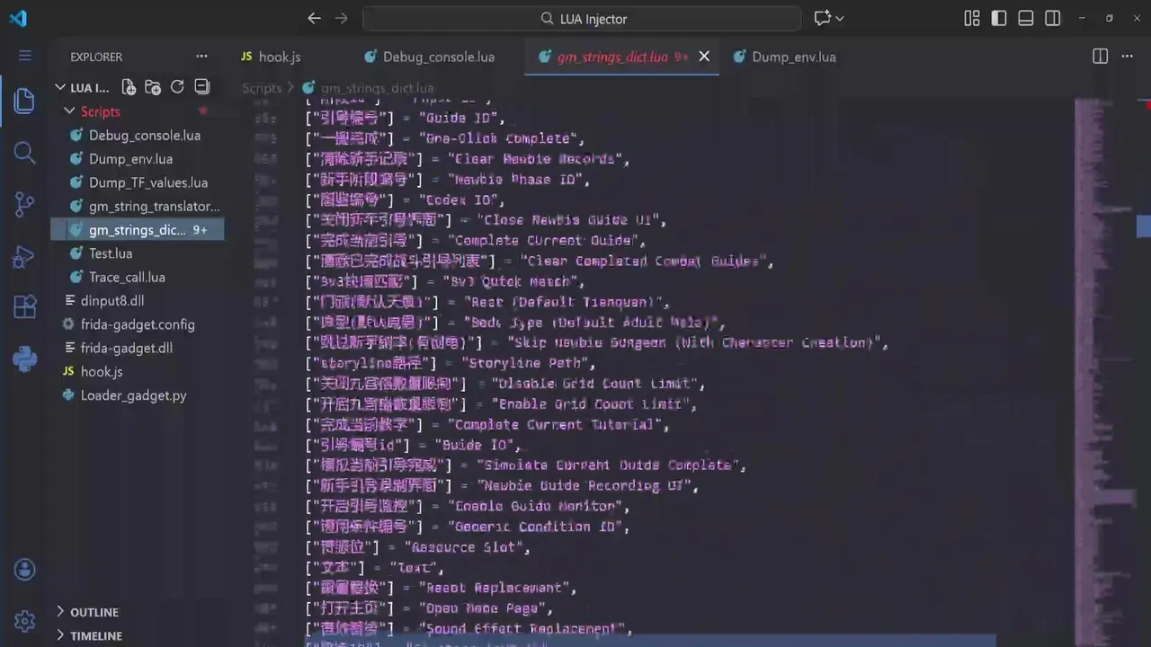1151x647 pixels.
Task: Open the Manage gear icon
Action: pyautogui.click(x=24, y=621)
